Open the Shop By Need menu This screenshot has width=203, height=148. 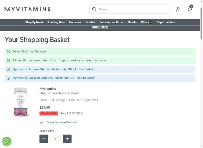pos(34,22)
